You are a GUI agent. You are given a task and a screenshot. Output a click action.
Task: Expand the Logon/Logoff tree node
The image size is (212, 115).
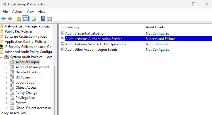tap(6, 82)
